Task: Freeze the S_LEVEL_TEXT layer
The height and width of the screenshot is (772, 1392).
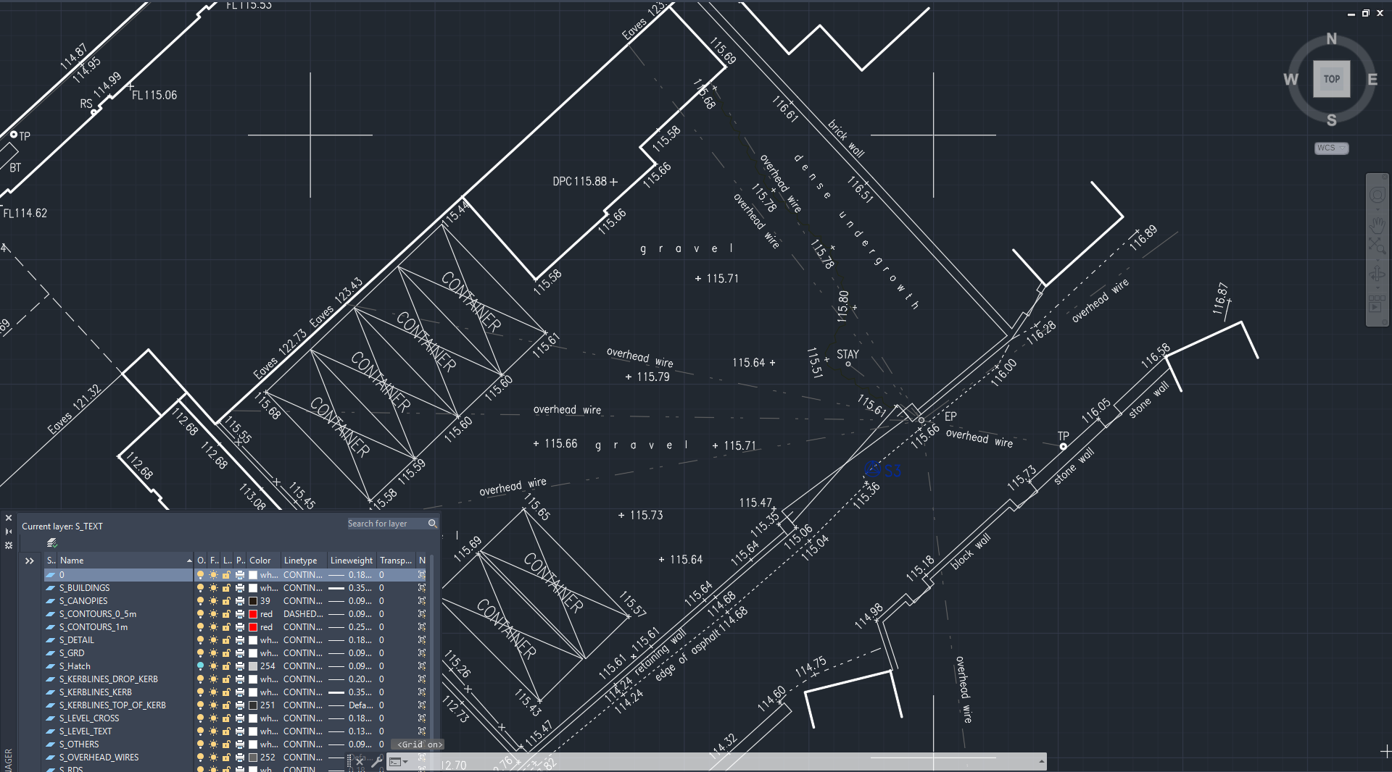Action: pyautogui.click(x=213, y=731)
